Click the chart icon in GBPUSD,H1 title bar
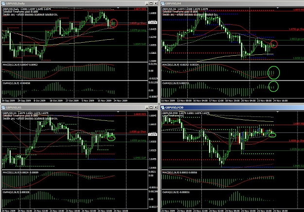The image size is (304, 212). (3, 107)
